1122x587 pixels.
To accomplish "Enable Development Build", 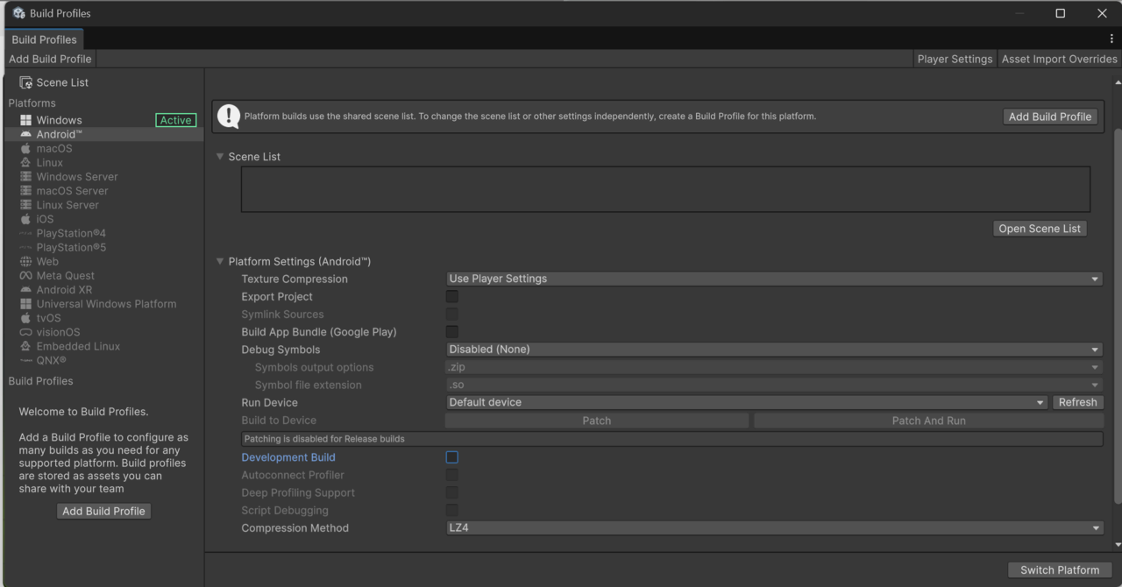I will (x=451, y=456).
